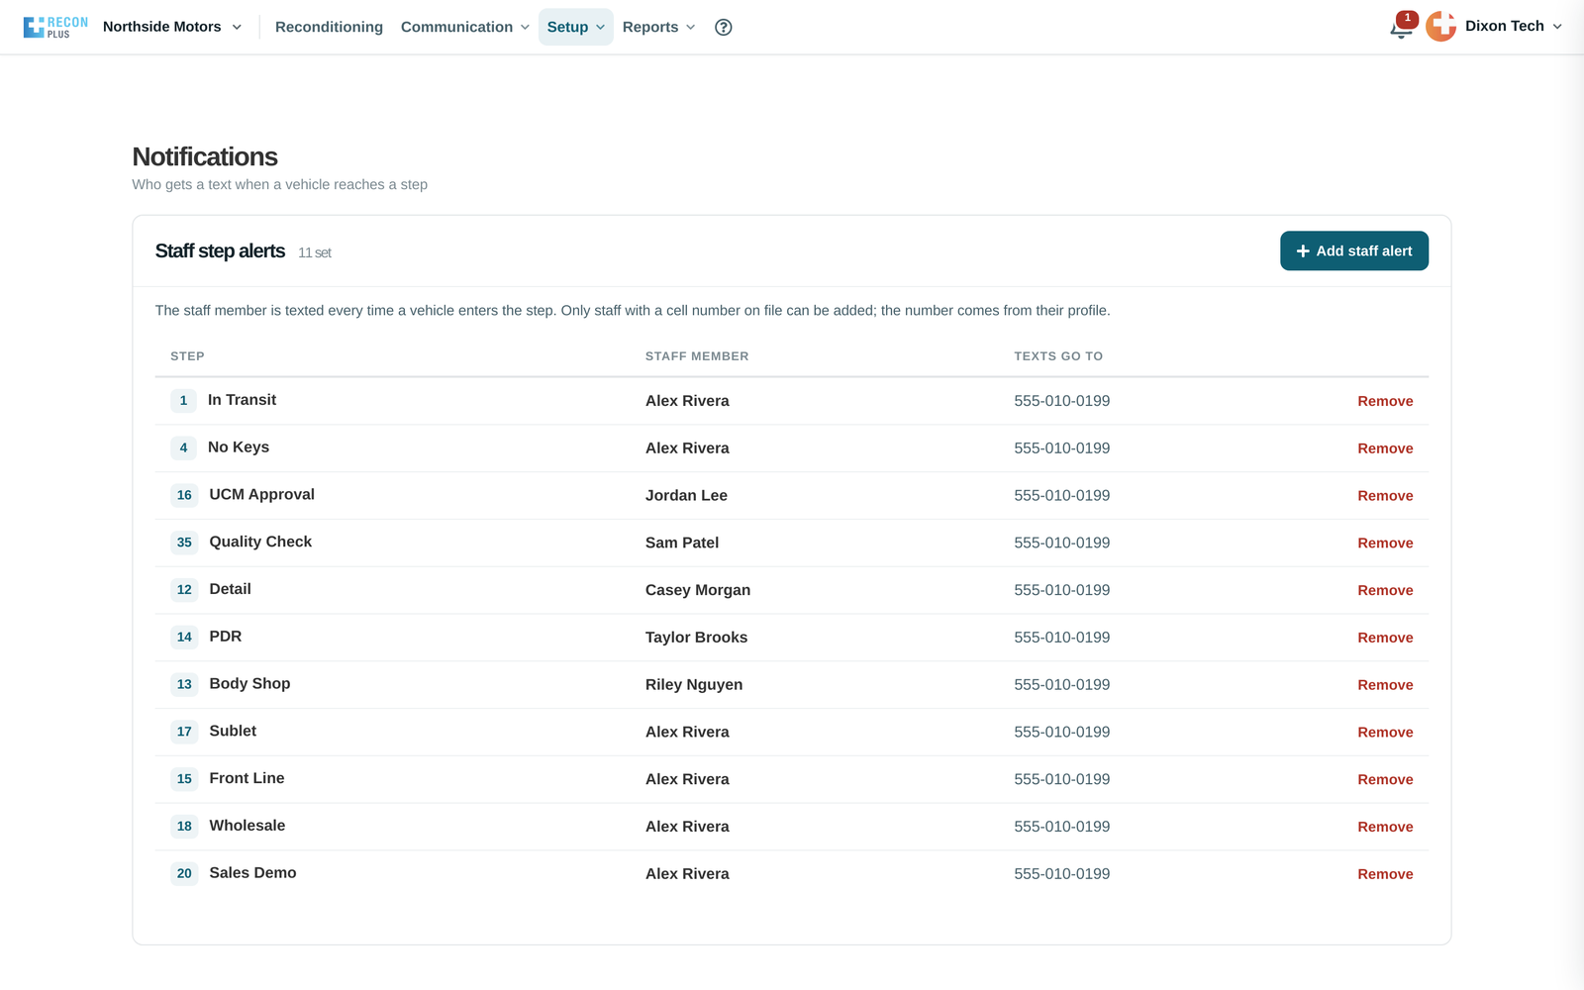Expand the Northside Motors dealership dropdown
Screen dimensions: 1584x990
[172, 27]
